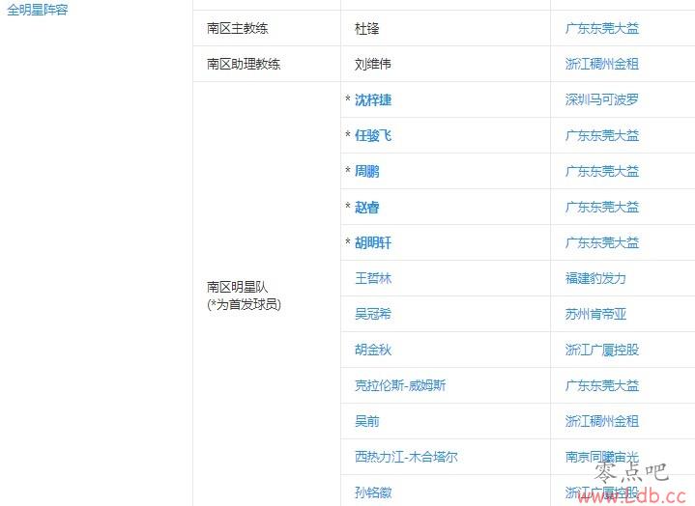
Task: Open 浙江稠州金租 link in 吴前 row
Action: click(602, 421)
